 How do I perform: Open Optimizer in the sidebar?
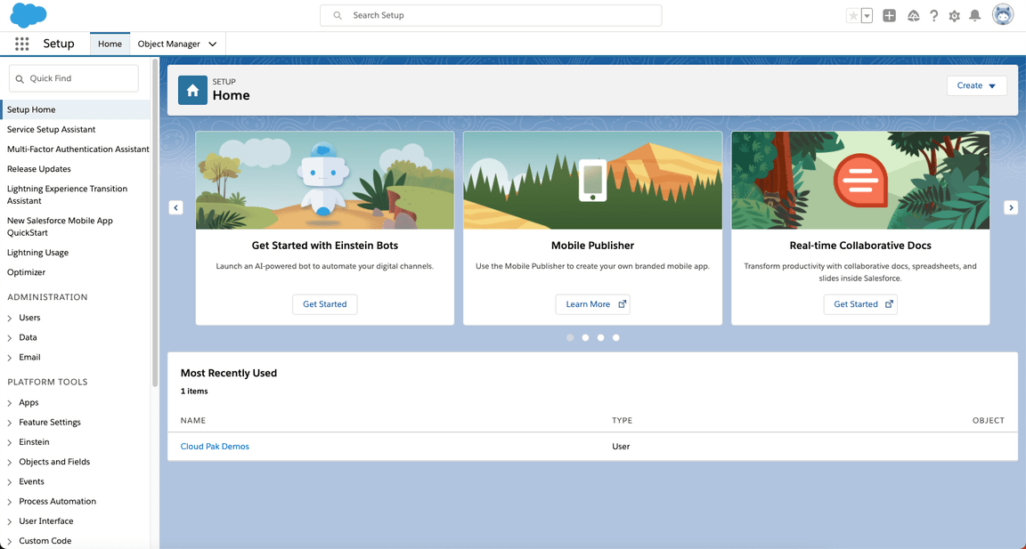pos(26,272)
